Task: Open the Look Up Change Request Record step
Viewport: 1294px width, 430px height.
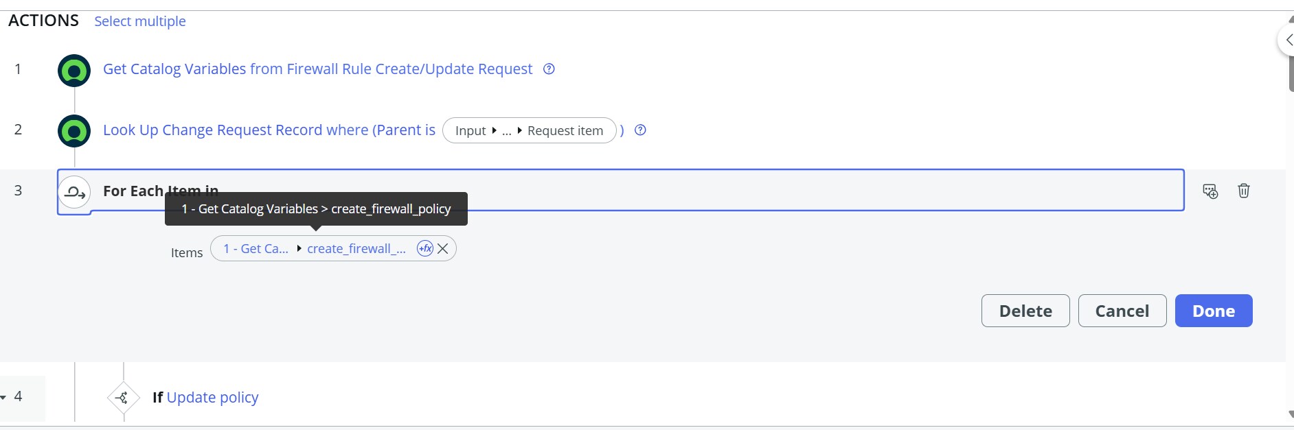Action: tap(269, 130)
